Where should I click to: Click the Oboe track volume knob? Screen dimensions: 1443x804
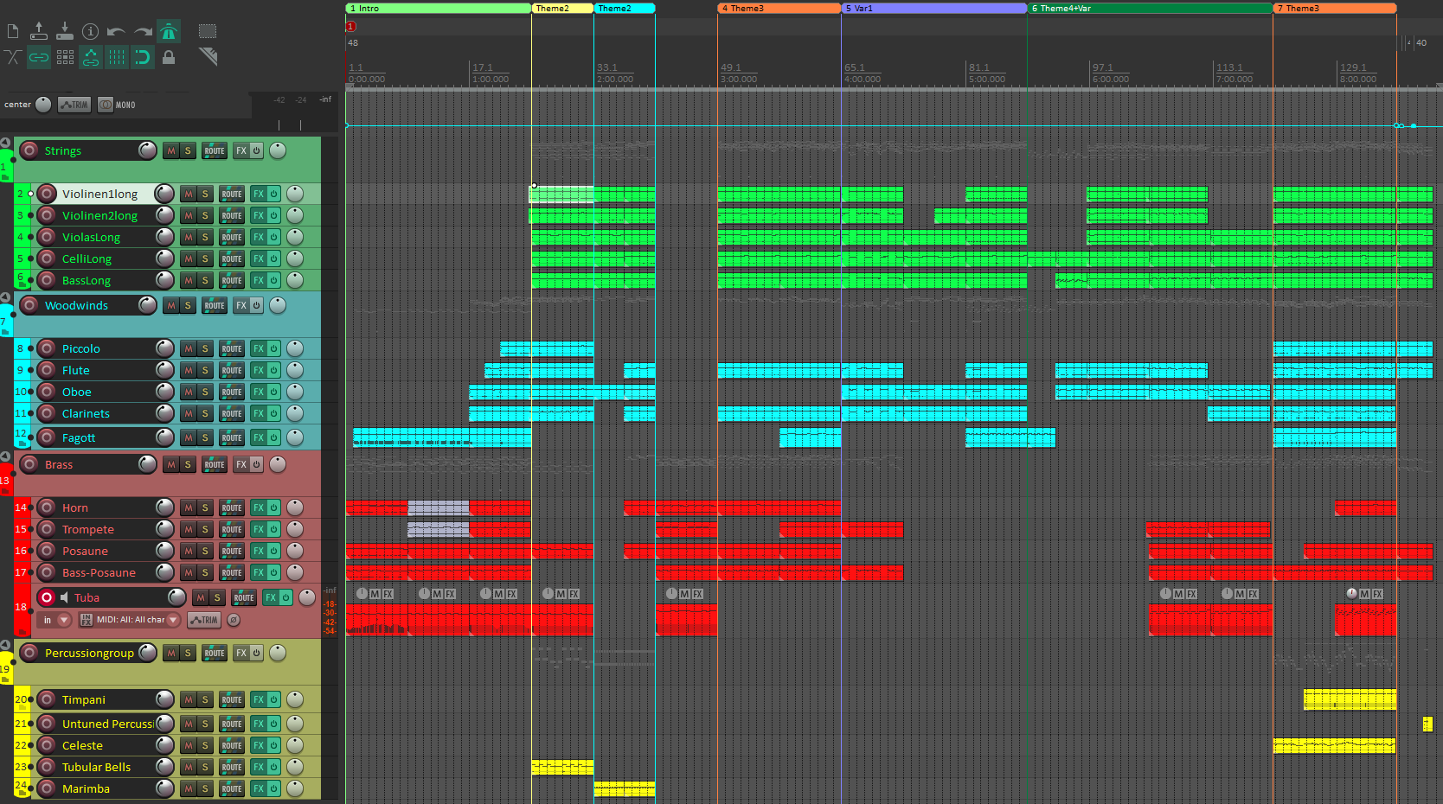click(164, 392)
